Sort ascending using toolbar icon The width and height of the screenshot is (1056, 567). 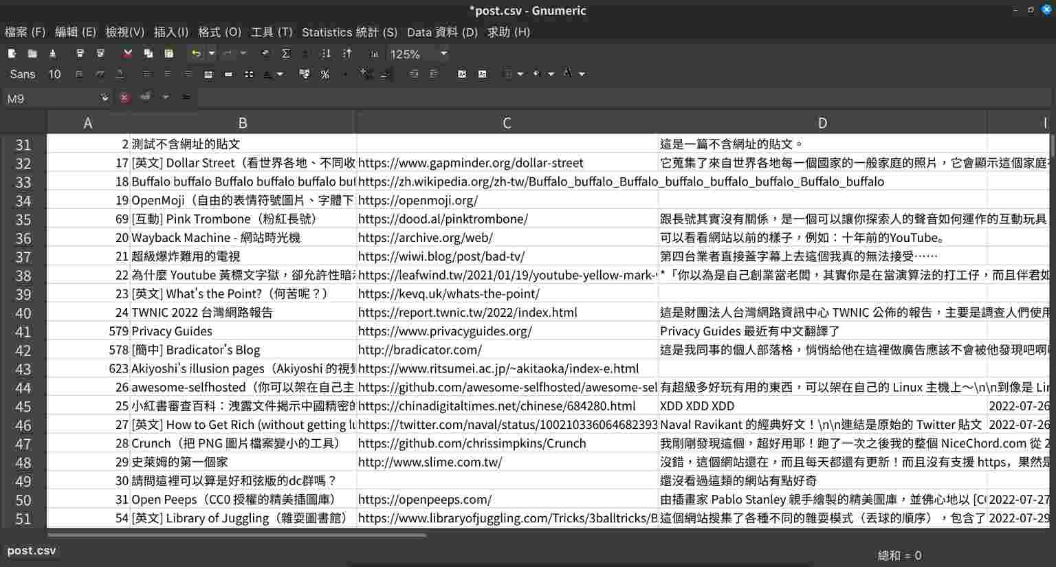327,54
